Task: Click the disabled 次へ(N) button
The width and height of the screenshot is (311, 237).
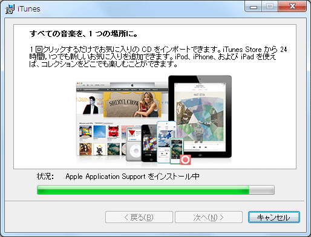Action: (209, 217)
